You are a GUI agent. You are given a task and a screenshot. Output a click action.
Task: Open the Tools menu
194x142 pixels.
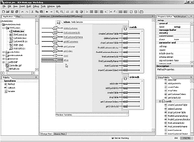[43, 6]
